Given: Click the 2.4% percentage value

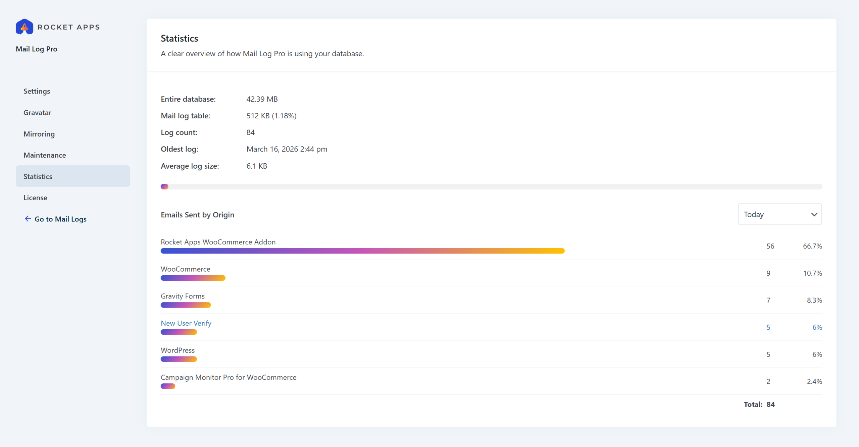Looking at the screenshot, I should click(x=814, y=382).
